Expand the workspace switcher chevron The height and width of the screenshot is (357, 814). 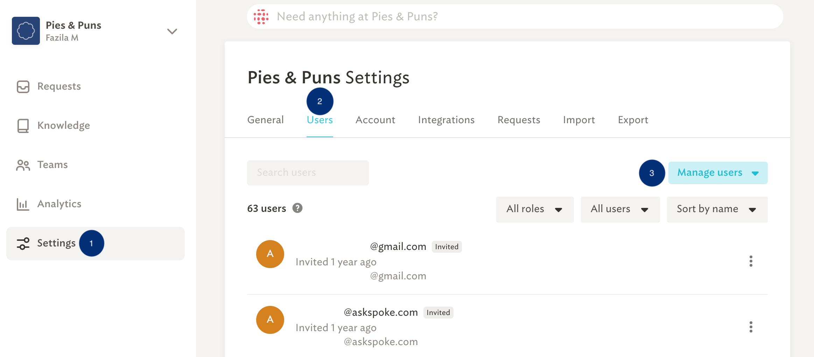tap(172, 31)
